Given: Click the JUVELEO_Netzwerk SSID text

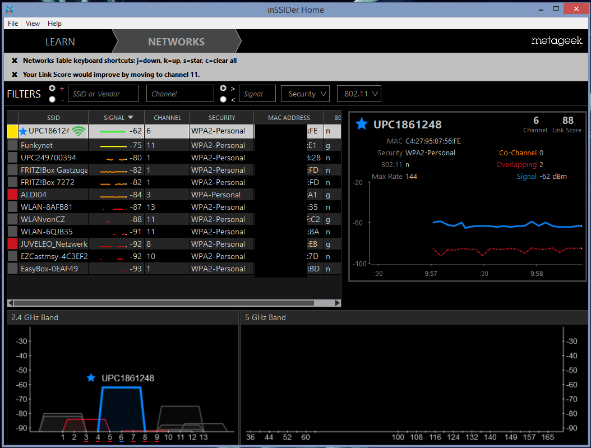Looking at the screenshot, I should (54, 244).
